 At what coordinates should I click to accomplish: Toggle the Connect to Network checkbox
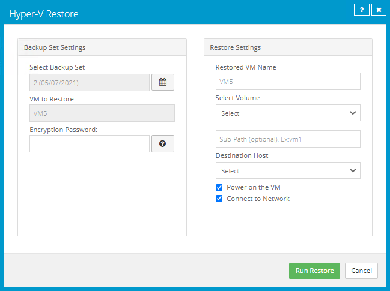pos(219,199)
